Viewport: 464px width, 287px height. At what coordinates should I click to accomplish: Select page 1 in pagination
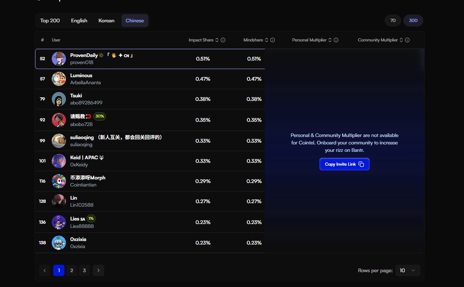(59, 270)
